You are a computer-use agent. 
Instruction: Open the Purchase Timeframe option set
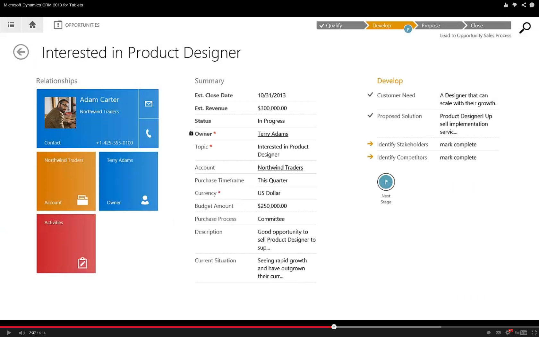272,180
